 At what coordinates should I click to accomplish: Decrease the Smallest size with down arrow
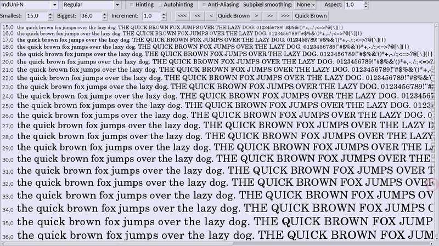50,18
